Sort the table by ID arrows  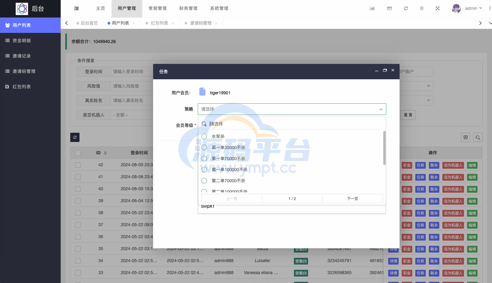(x=105, y=153)
